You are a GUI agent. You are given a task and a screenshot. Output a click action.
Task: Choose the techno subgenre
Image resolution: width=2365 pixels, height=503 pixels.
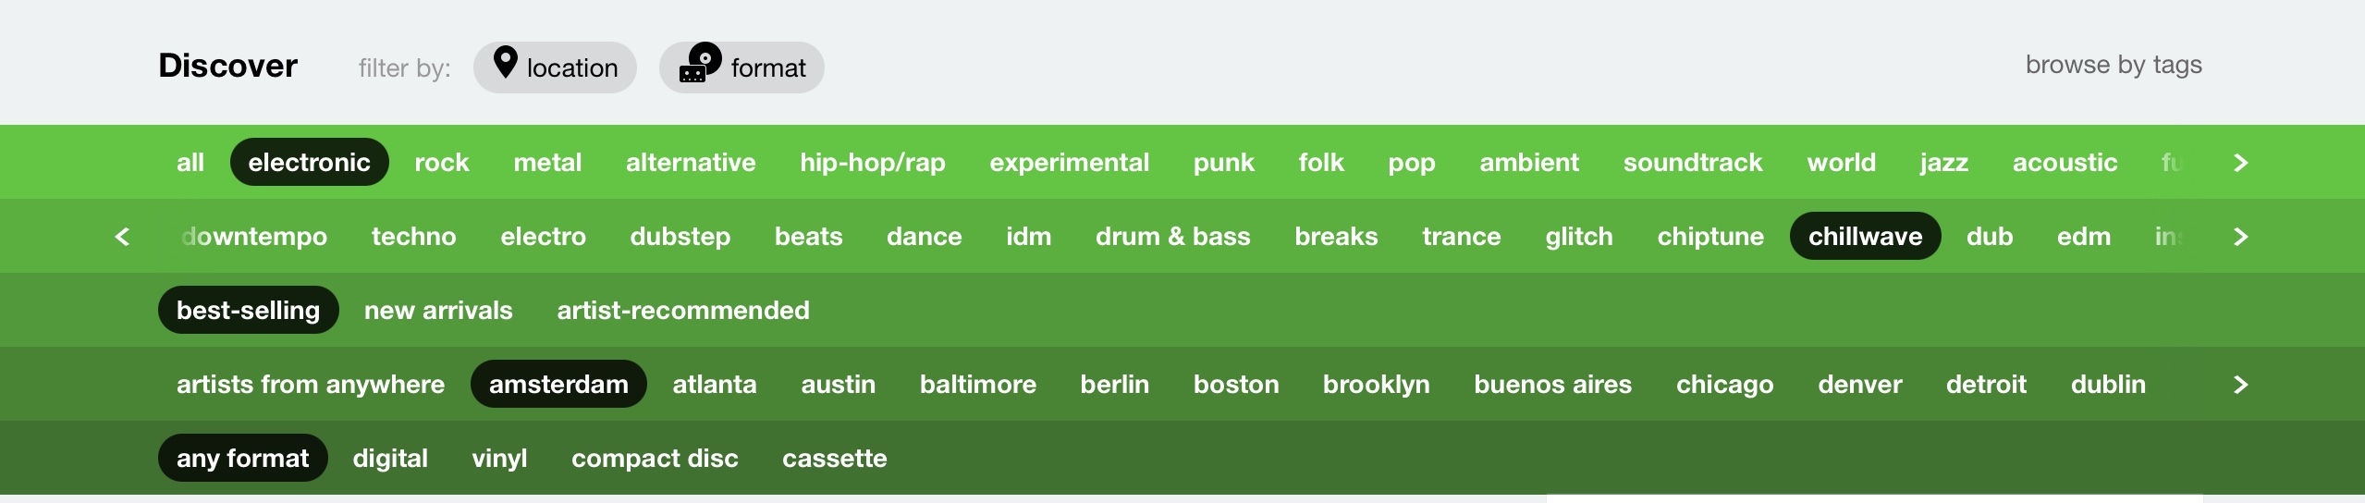(413, 237)
